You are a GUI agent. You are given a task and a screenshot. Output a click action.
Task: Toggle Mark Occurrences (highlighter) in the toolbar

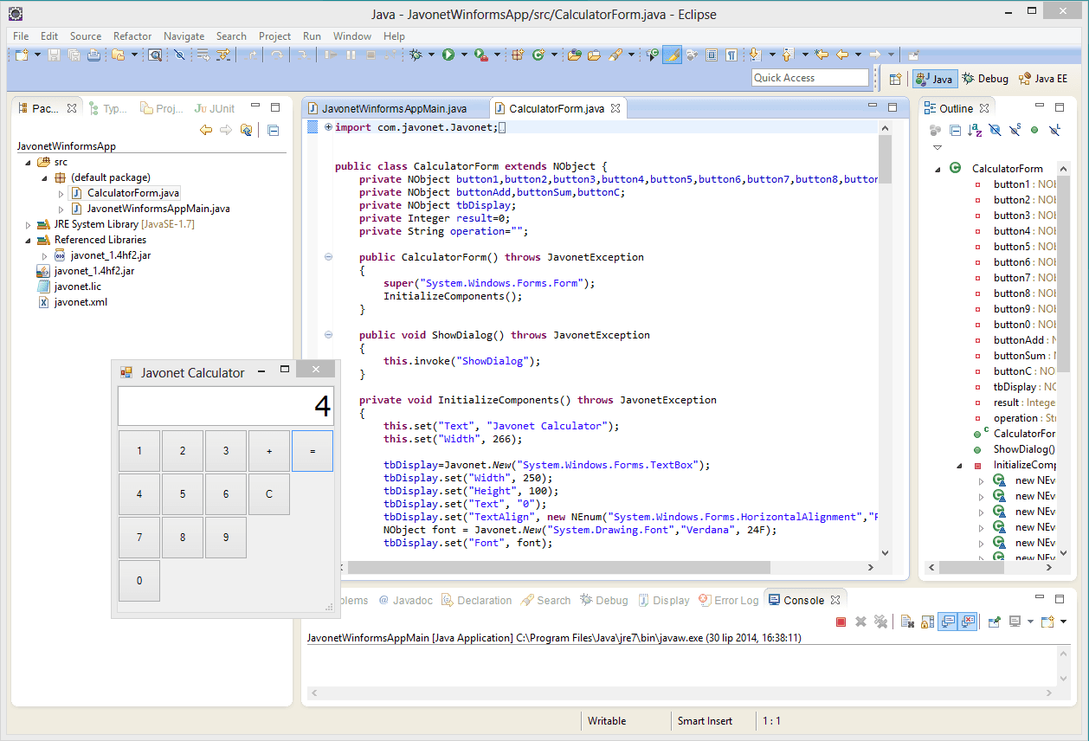(672, 55)
